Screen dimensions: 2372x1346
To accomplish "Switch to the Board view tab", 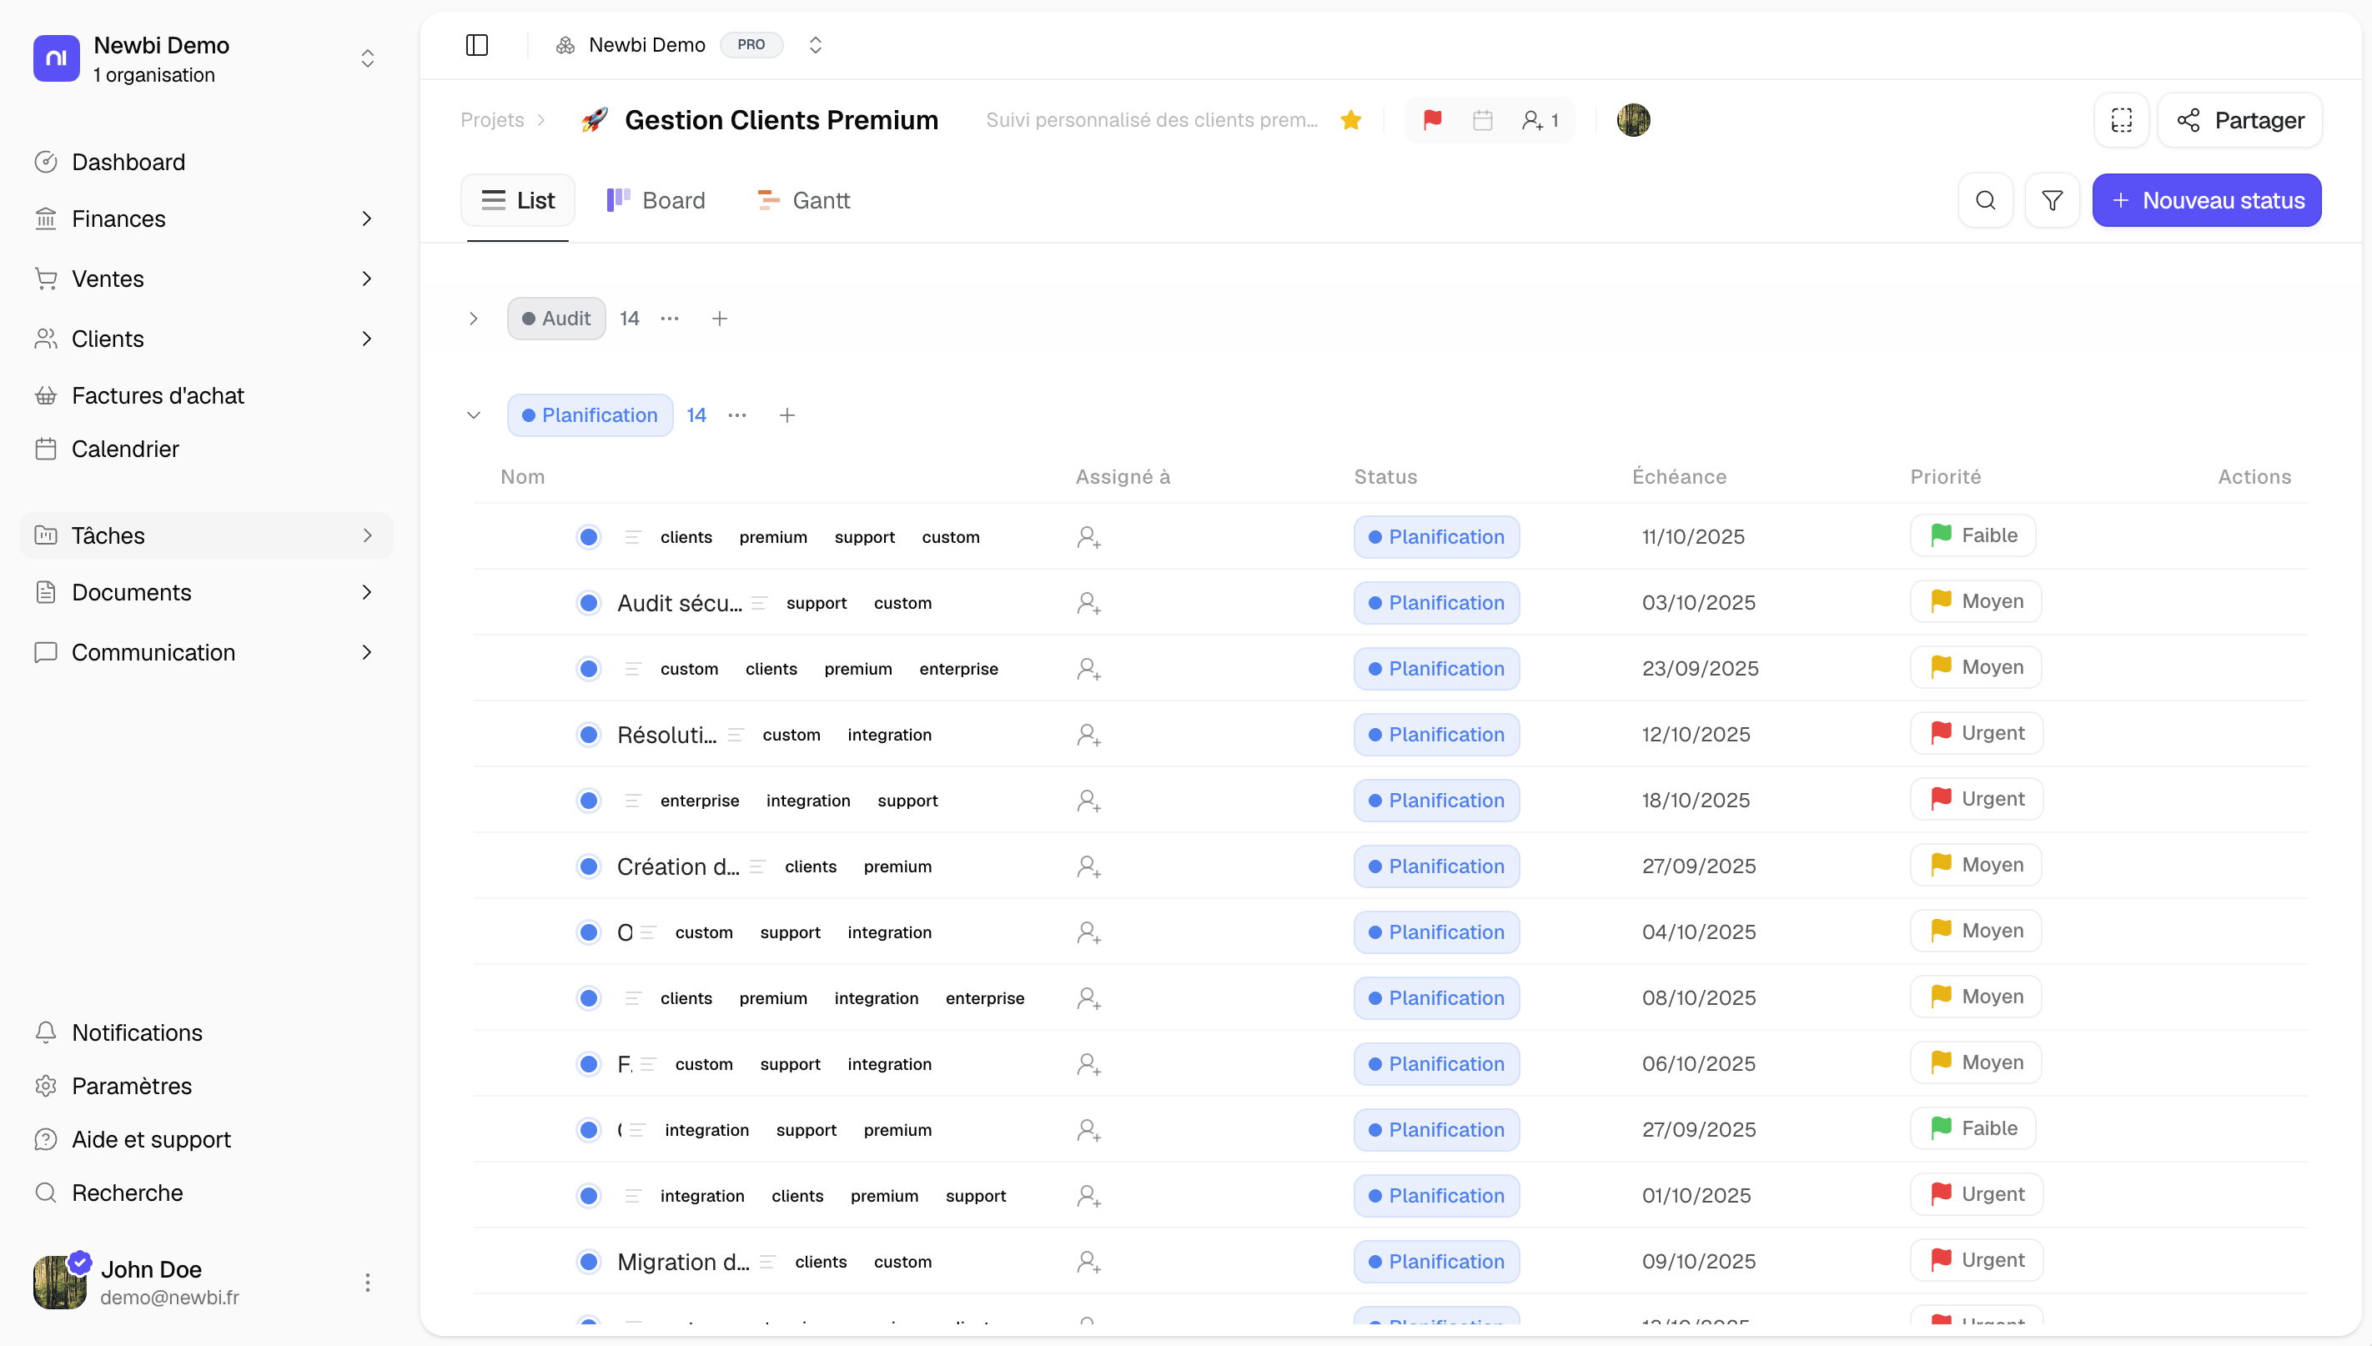I will point(656,201).
